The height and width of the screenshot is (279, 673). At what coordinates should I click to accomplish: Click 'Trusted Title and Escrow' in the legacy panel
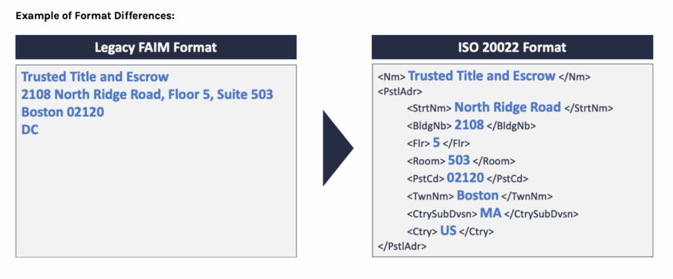(x=95, y=77)
